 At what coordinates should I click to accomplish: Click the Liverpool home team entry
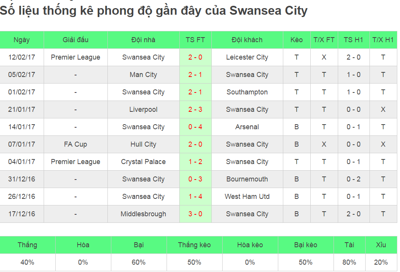click(143, 109)
